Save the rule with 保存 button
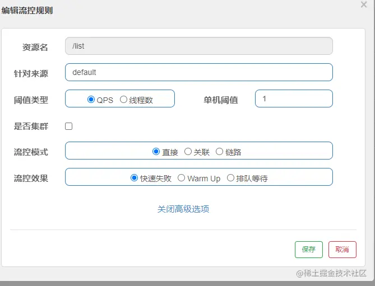 pos(309,250)
